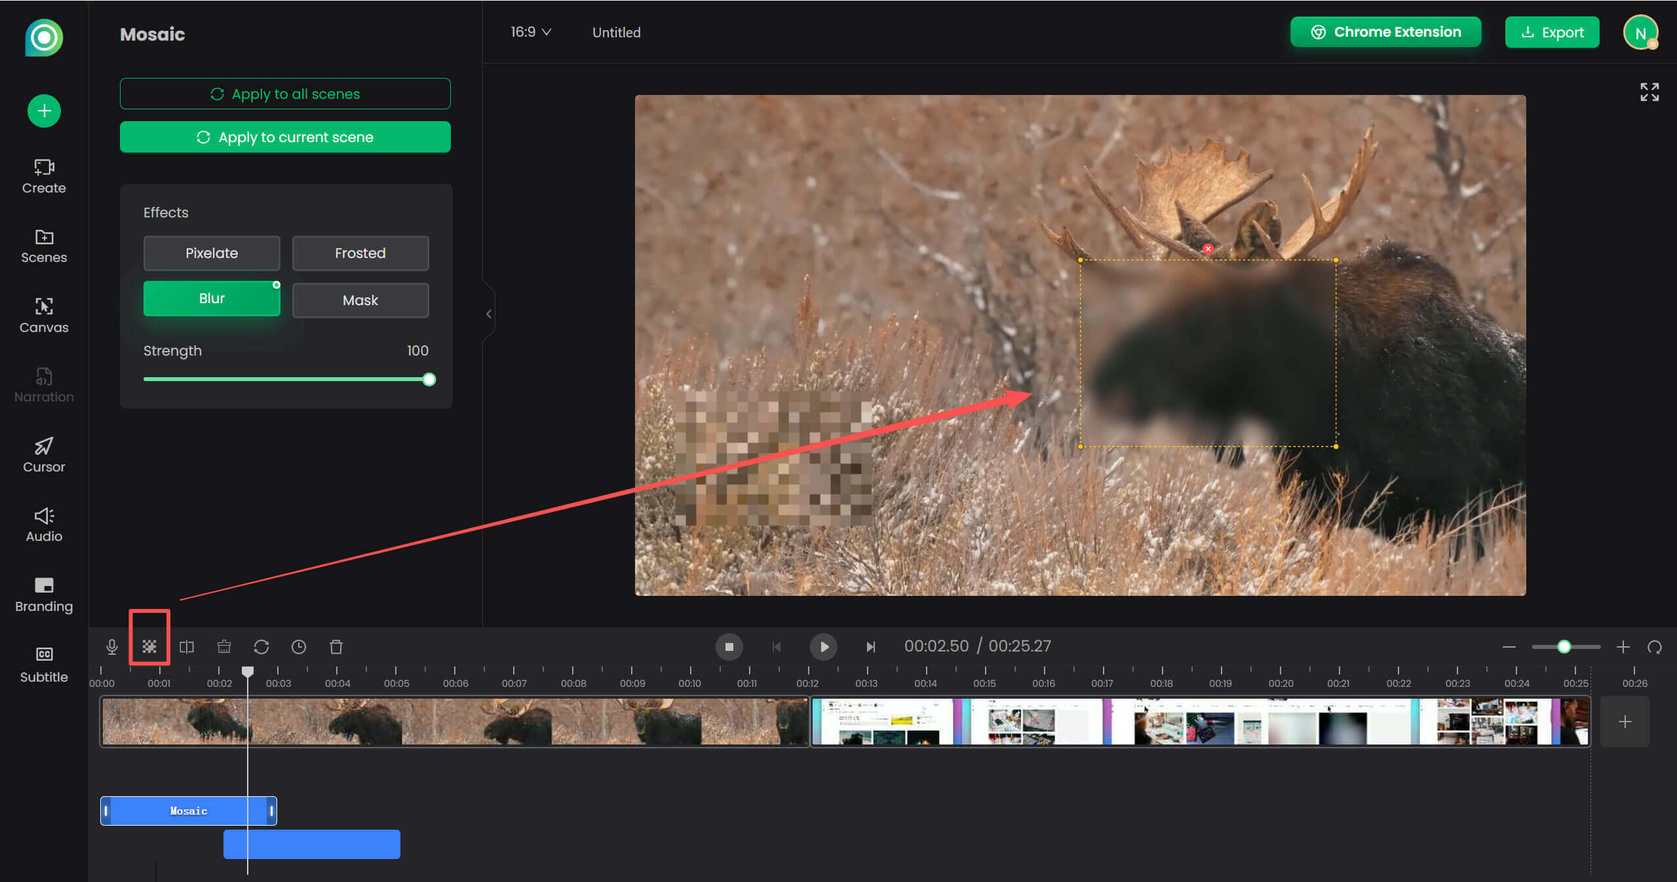Click Apply to all scenes

click(284, 94)
